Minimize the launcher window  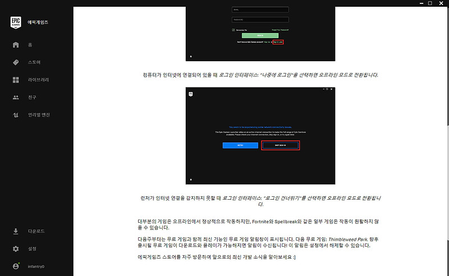421,3
